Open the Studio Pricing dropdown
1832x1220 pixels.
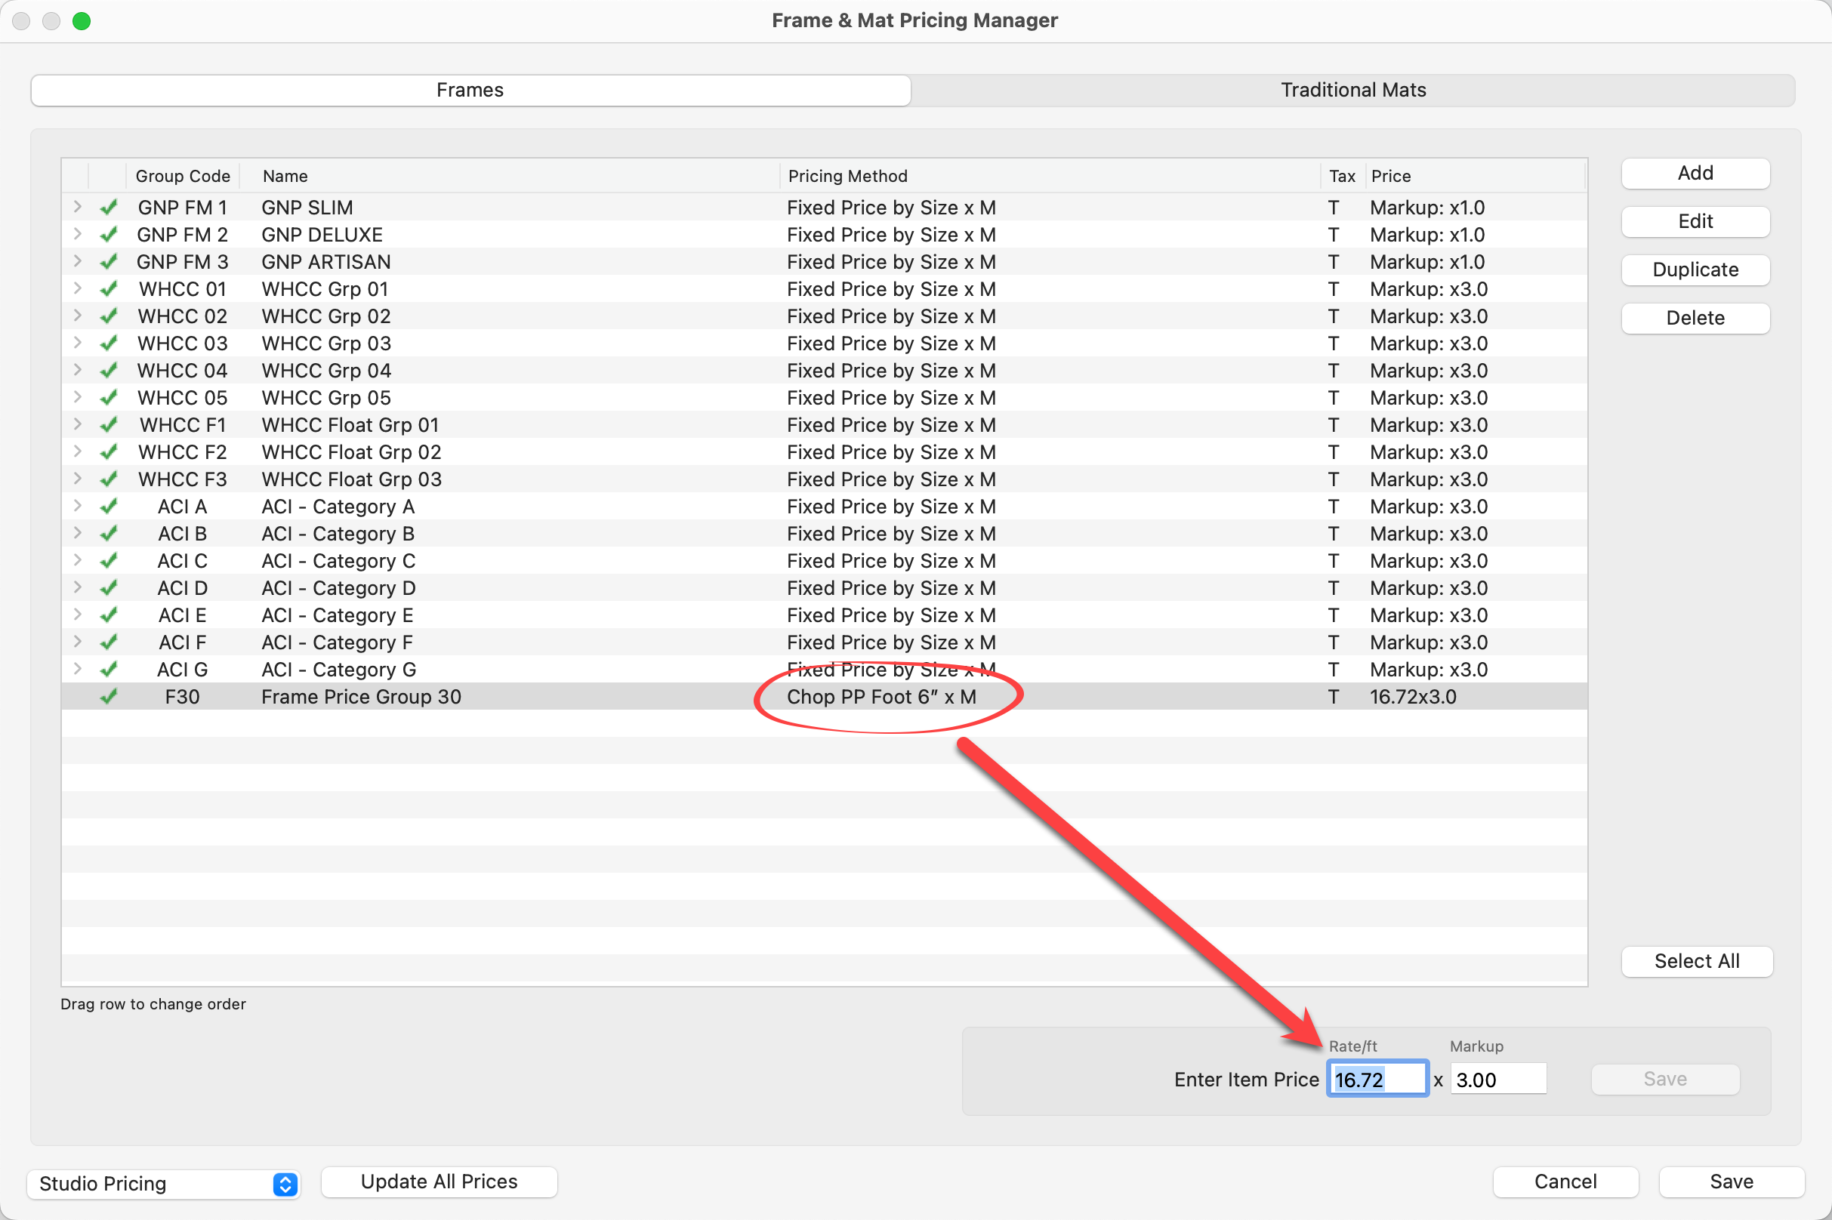click(x=163, y=1184)
